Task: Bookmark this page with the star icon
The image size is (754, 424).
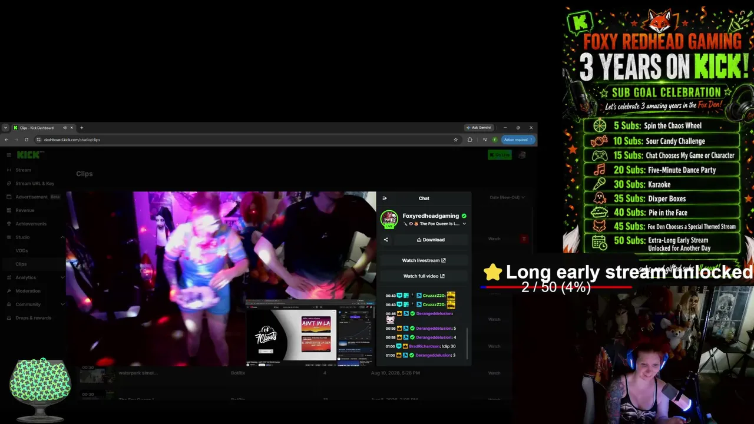Action: [455, 140]
